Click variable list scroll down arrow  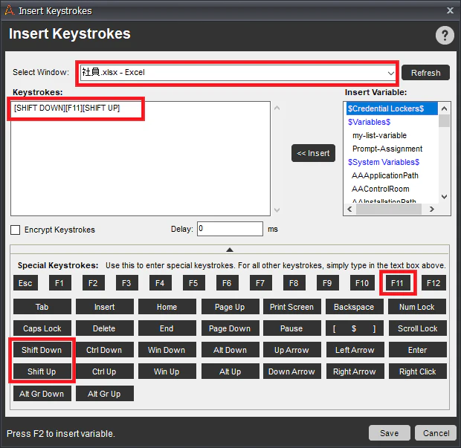click(x=444, y=197)
